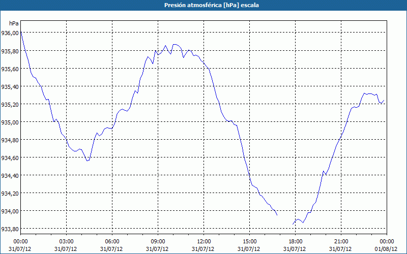Screen dimensions: 407x254
Task: Select the 934,60 pressure axis value
Action: click(x=10, y=157)
